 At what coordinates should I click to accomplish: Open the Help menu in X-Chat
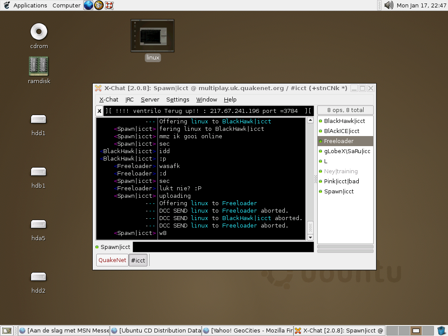click(230, 99)
